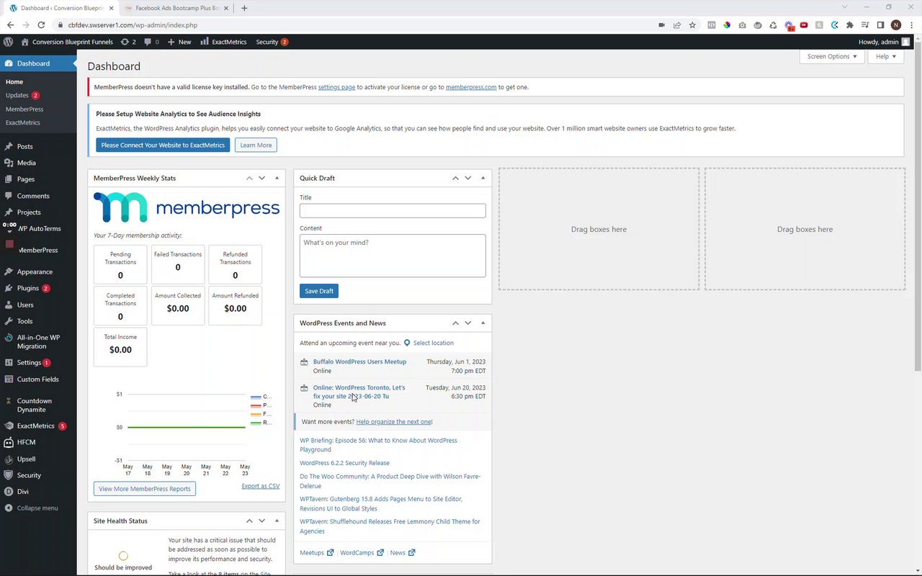Viewport: 922px width, 576px height.
Task: Click the Save Draft button
Action: click(x=319, y=291)
